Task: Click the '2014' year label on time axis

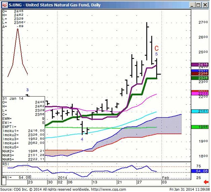Action: point(63,178)
